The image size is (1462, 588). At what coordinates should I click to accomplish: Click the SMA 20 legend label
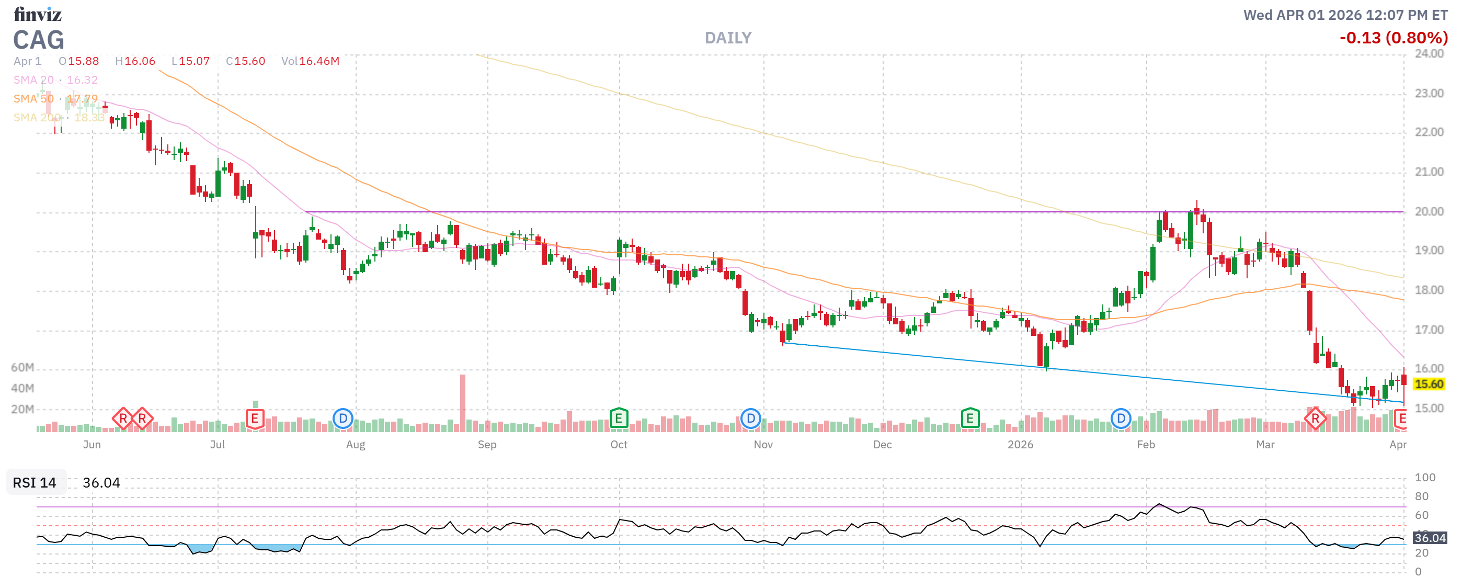pos(33,80)
